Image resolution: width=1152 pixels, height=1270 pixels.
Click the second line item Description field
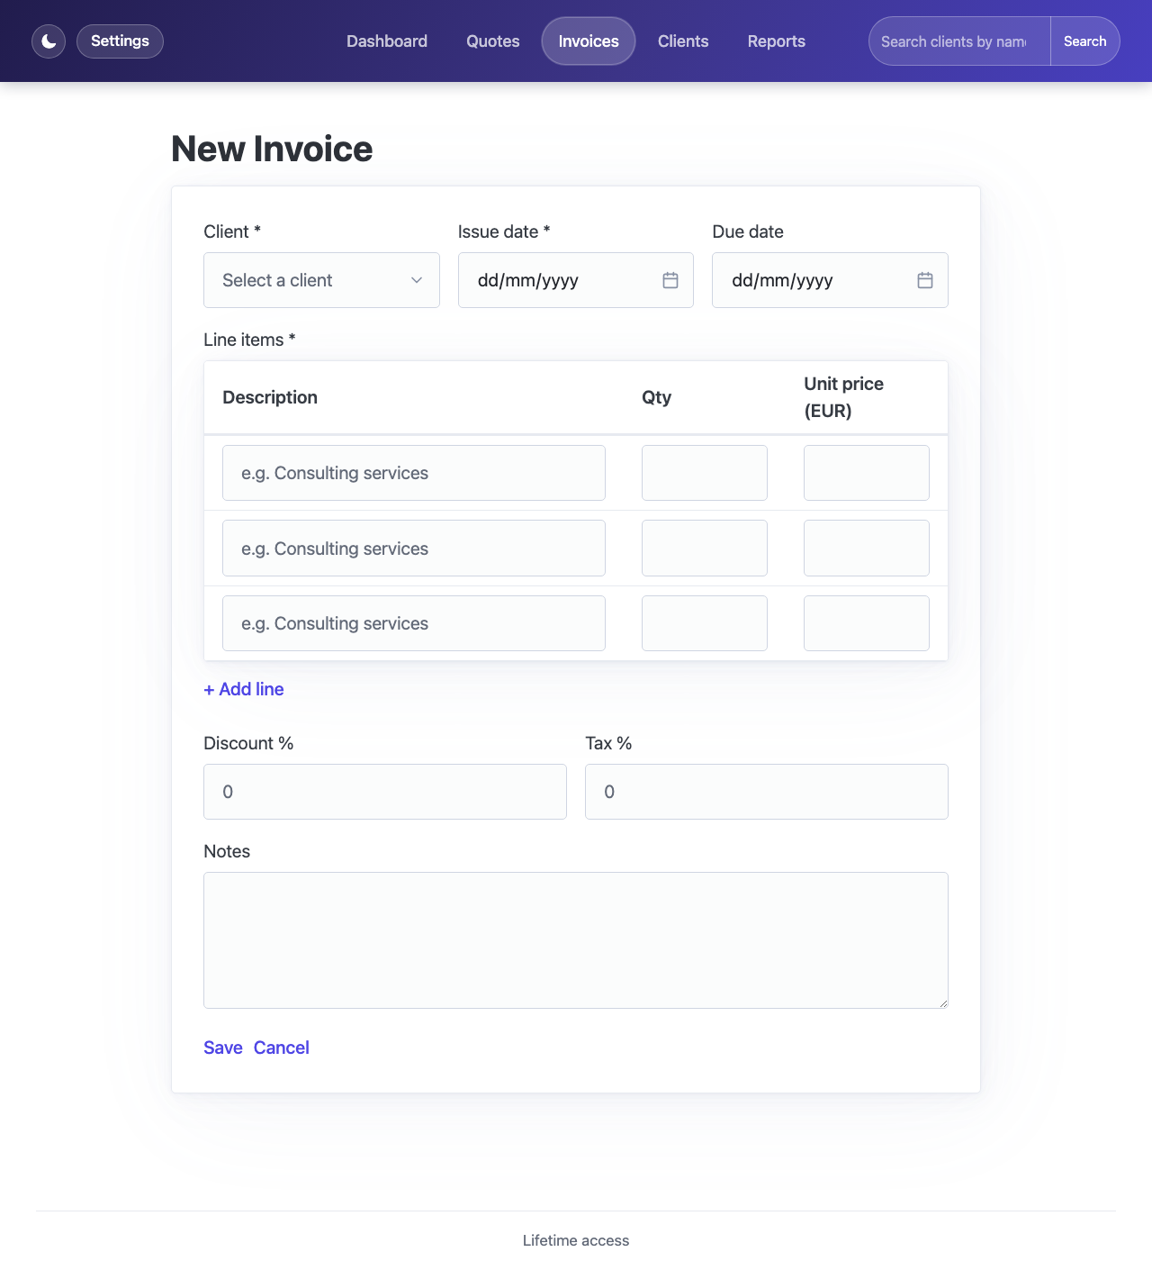point(414,549)
